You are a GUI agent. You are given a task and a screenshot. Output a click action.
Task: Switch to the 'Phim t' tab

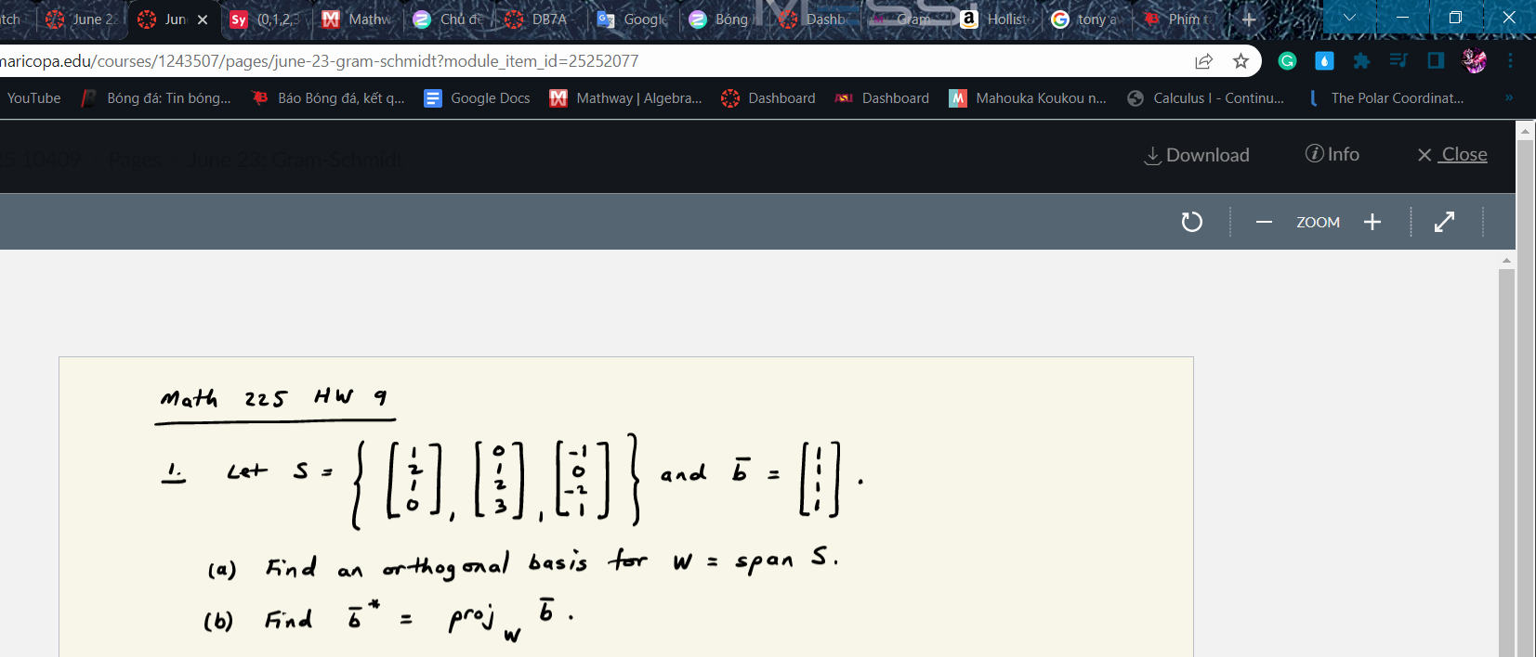coord(1179,19)
